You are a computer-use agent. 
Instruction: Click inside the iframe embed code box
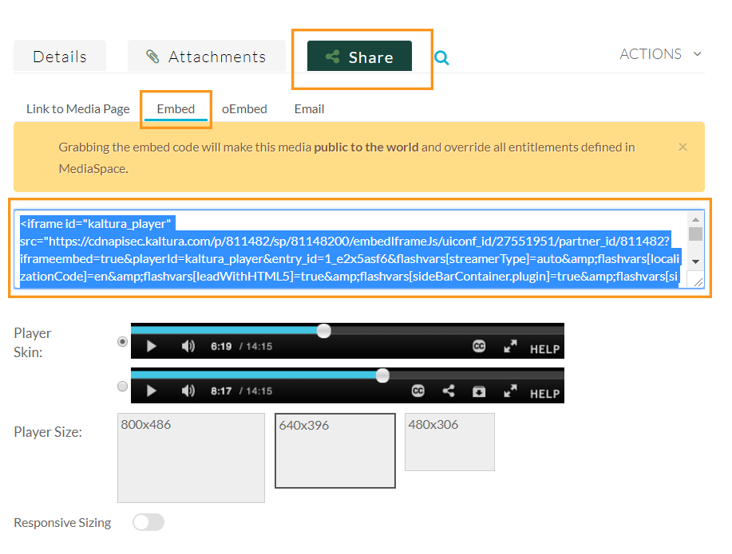click(350, 249)
